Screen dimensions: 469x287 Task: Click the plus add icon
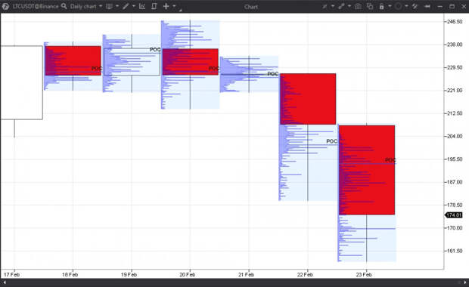(166, 6)
